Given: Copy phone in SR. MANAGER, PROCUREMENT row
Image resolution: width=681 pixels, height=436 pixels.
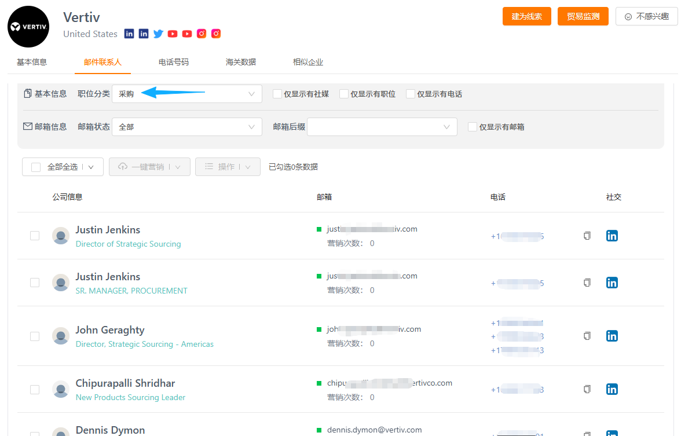Looking at the screenshot, I should point(587,283).
